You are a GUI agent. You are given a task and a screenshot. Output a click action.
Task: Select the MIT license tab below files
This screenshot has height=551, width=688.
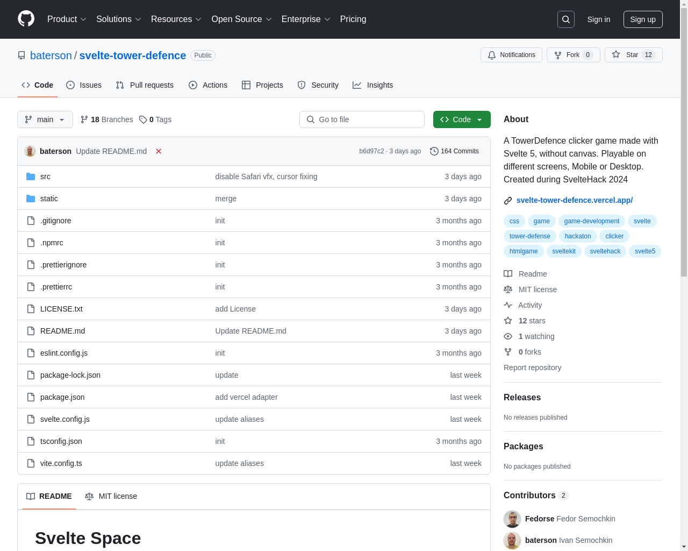[x=111, y=496]
